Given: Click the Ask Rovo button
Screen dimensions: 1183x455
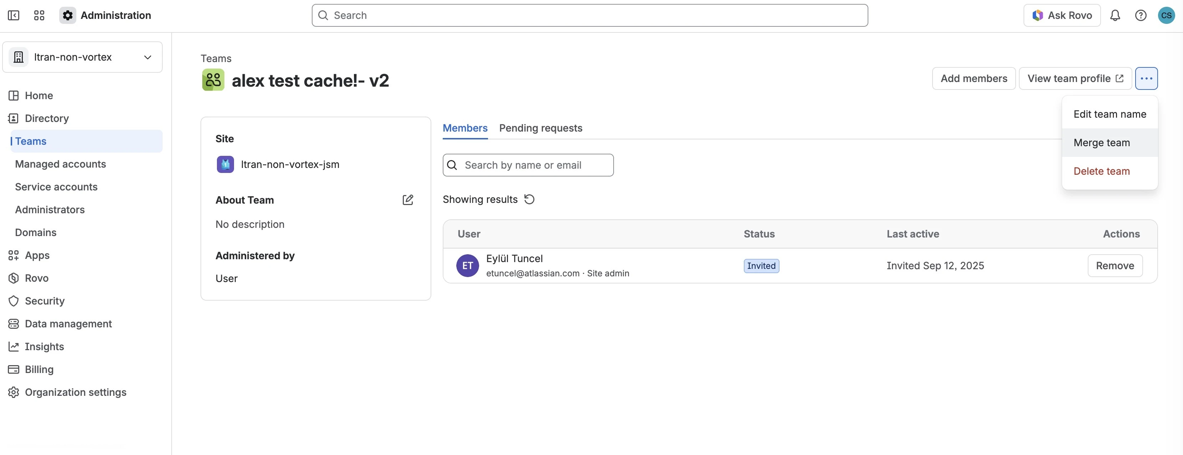Looking at the screenshot, I should click(1062, 15).
